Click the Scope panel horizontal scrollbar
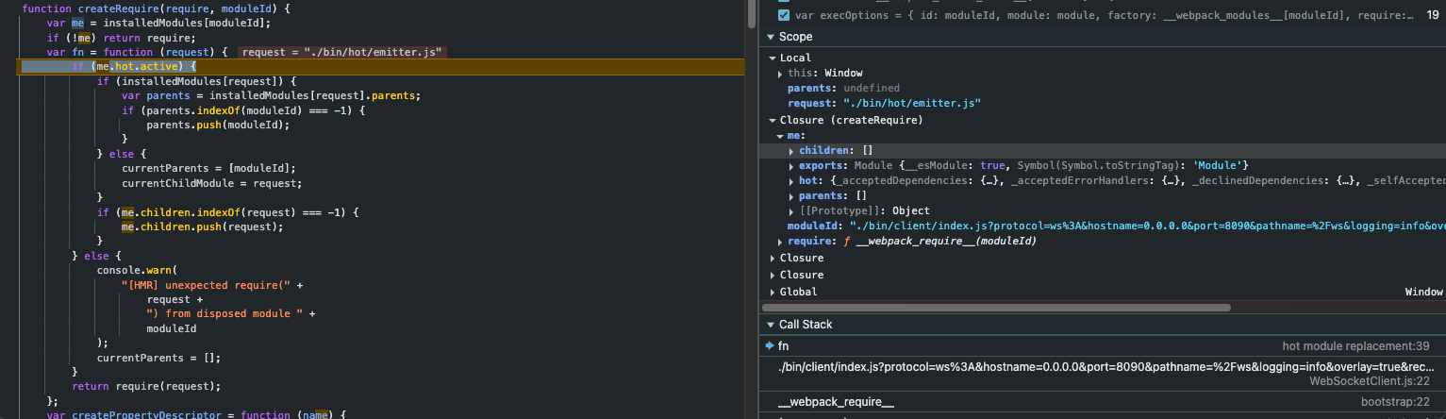The image size is (1446, 419). 995,308
